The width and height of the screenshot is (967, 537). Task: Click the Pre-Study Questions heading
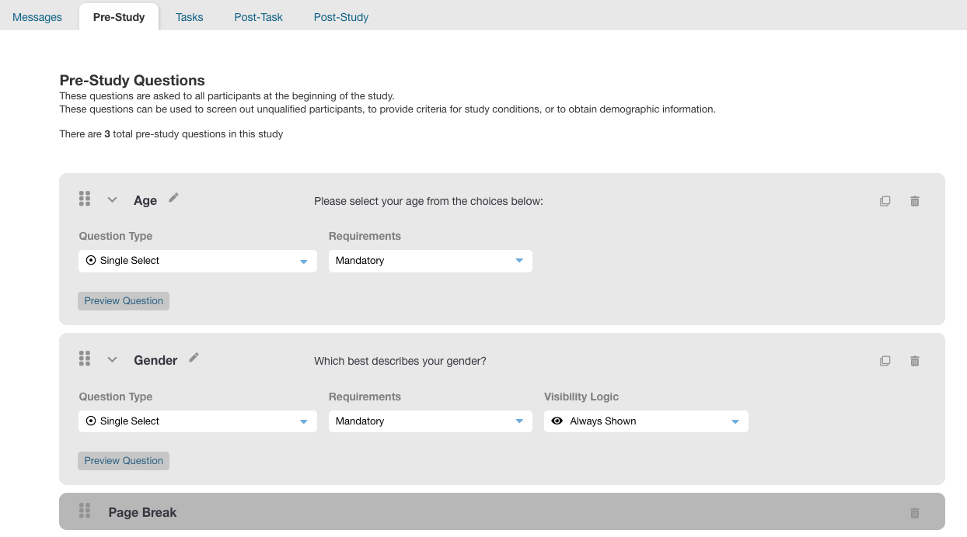coord(132,81)
